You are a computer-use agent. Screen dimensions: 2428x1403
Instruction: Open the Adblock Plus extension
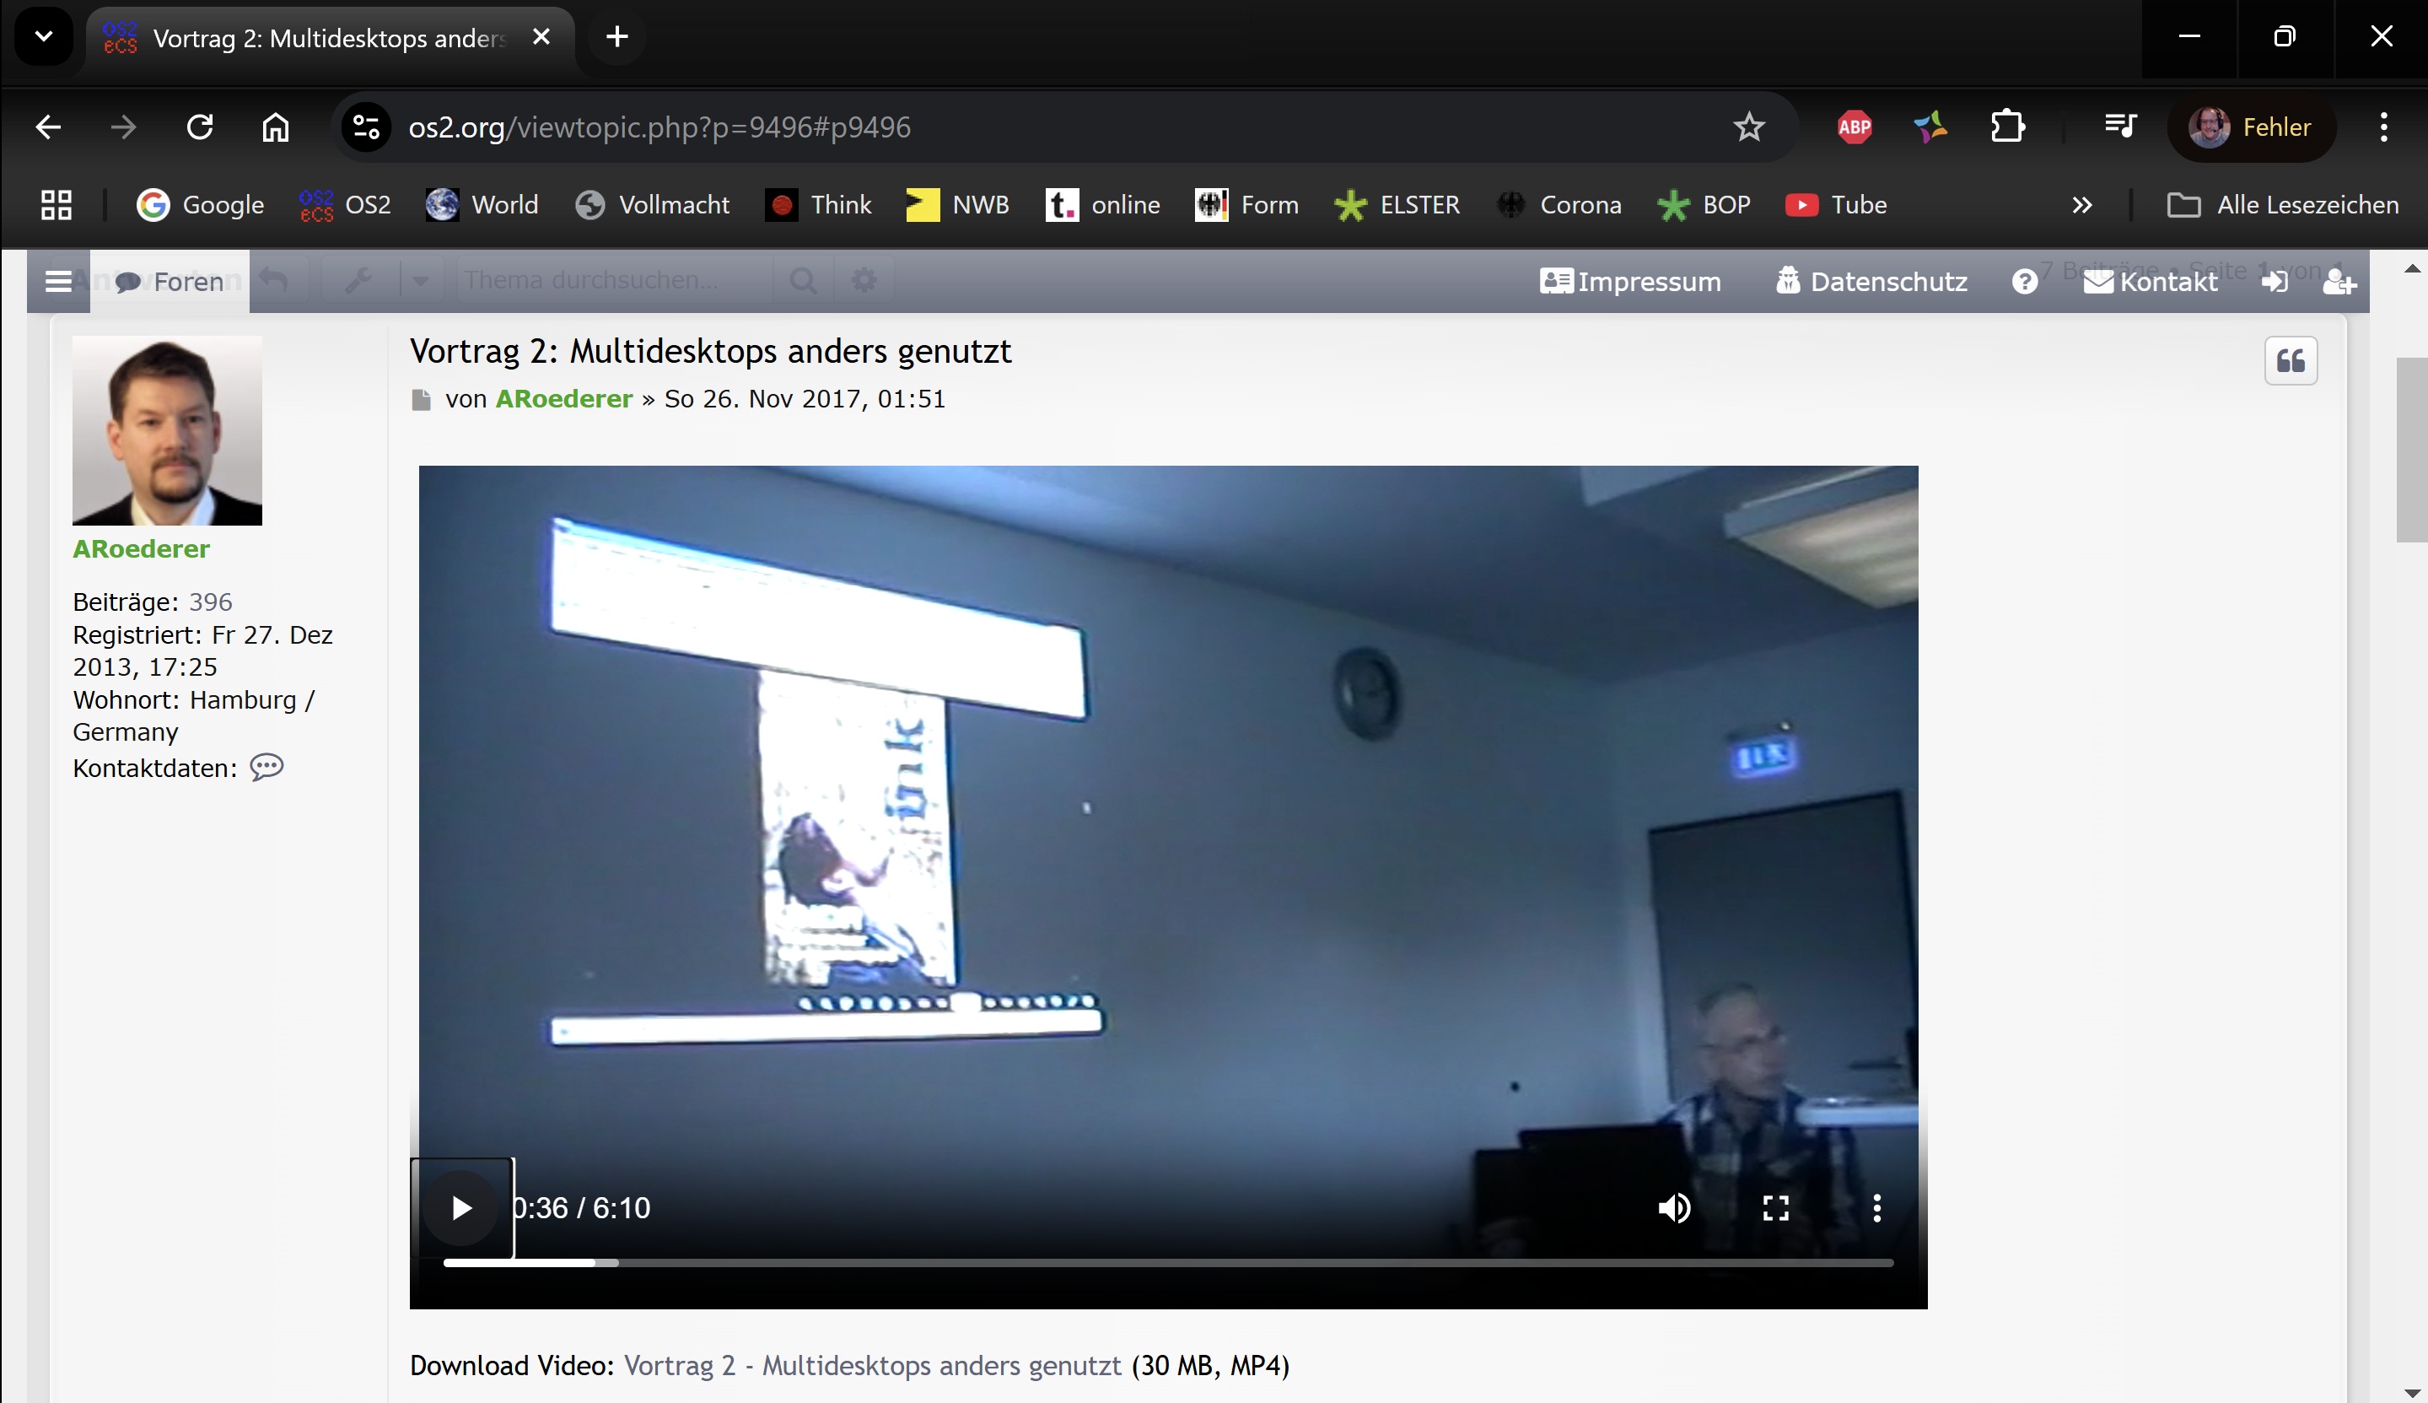click(1854, 127)
